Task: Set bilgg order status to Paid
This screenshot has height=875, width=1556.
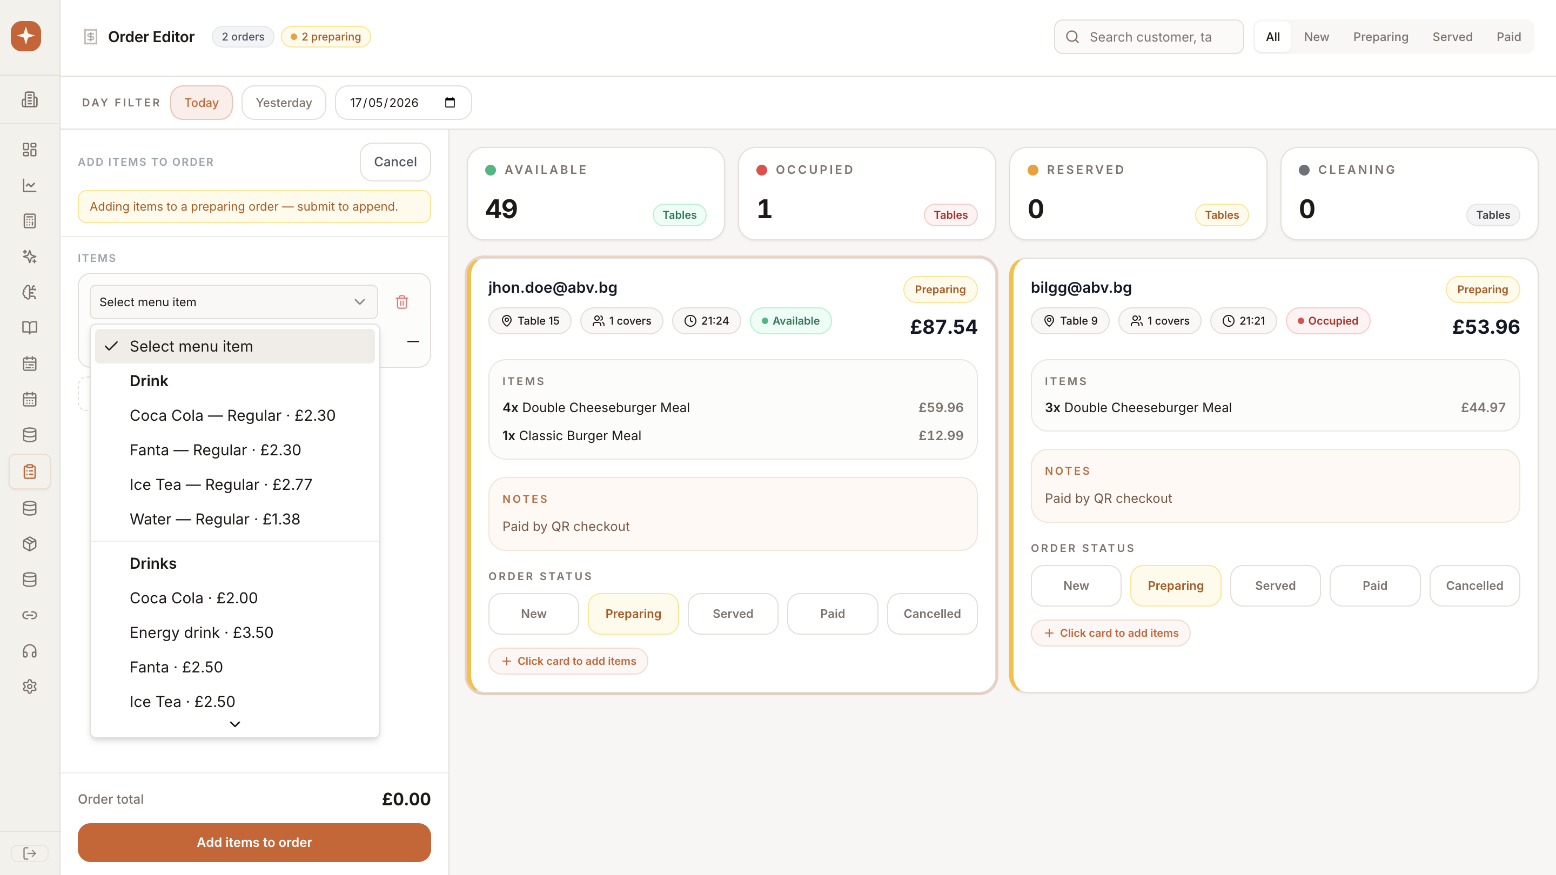Action: 1375,585
